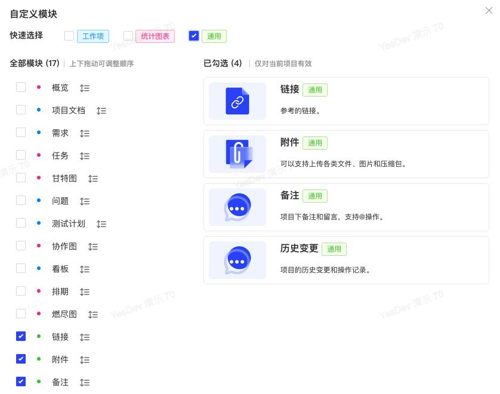
Task: Enable the 工作项 quick select checkbox
Action: [69, 36]
